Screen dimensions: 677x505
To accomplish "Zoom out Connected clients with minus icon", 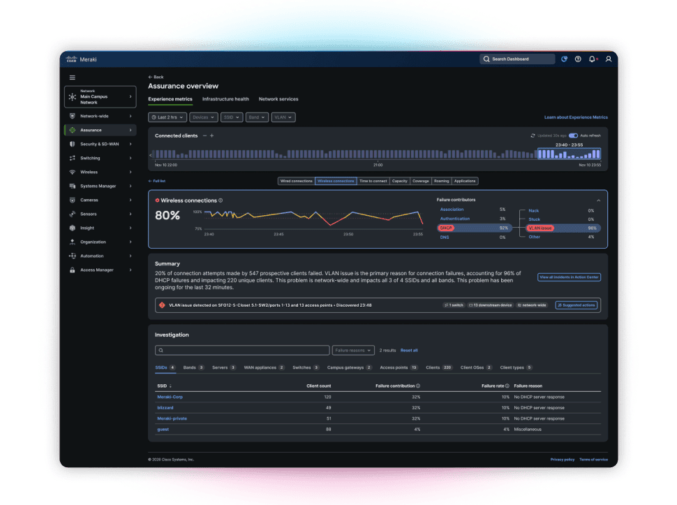I will click(x=204, y=136).
